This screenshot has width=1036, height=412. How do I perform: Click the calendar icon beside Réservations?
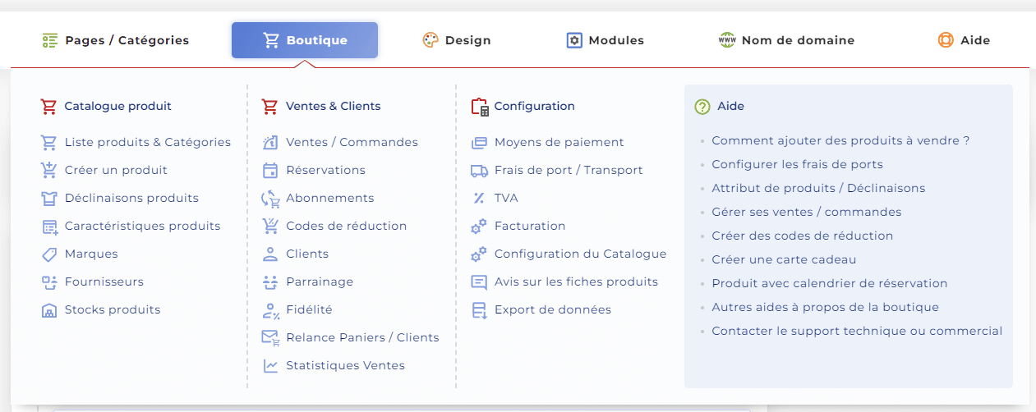[x=270, y=170]
